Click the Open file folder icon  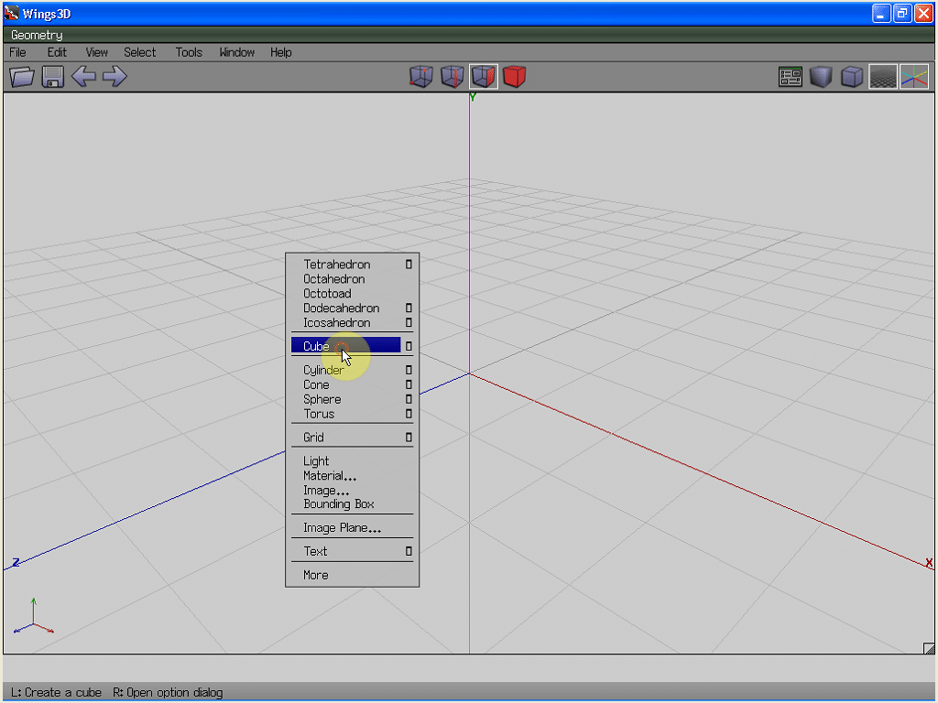tap(22, 77)
